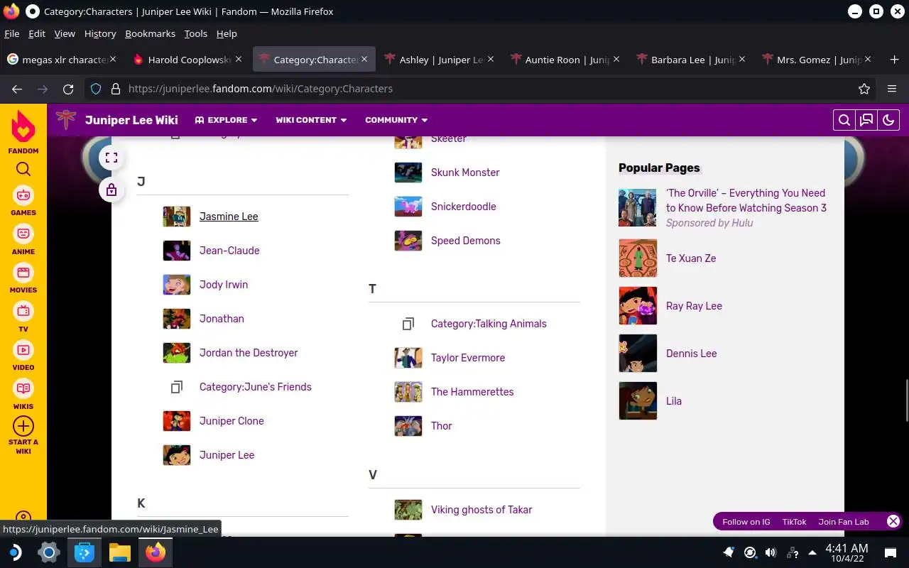The height and width of the screenshot is (568, 909).
Task: Open the Speed Demons link
Action: click(x=466, y=241)
